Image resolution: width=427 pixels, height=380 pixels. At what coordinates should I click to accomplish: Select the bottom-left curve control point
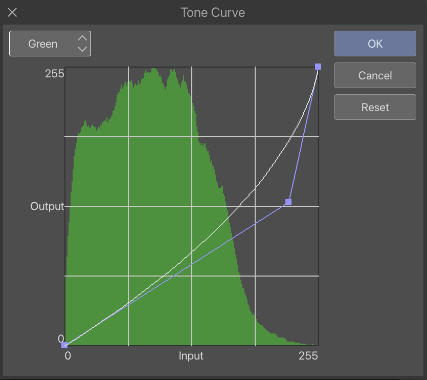coord(64,345)
